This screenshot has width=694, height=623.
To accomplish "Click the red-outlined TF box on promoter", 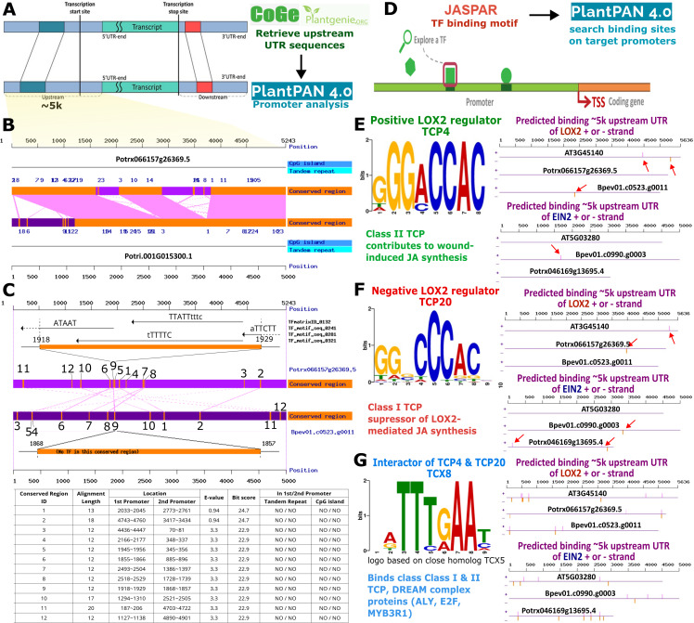I will click(450, 75).
